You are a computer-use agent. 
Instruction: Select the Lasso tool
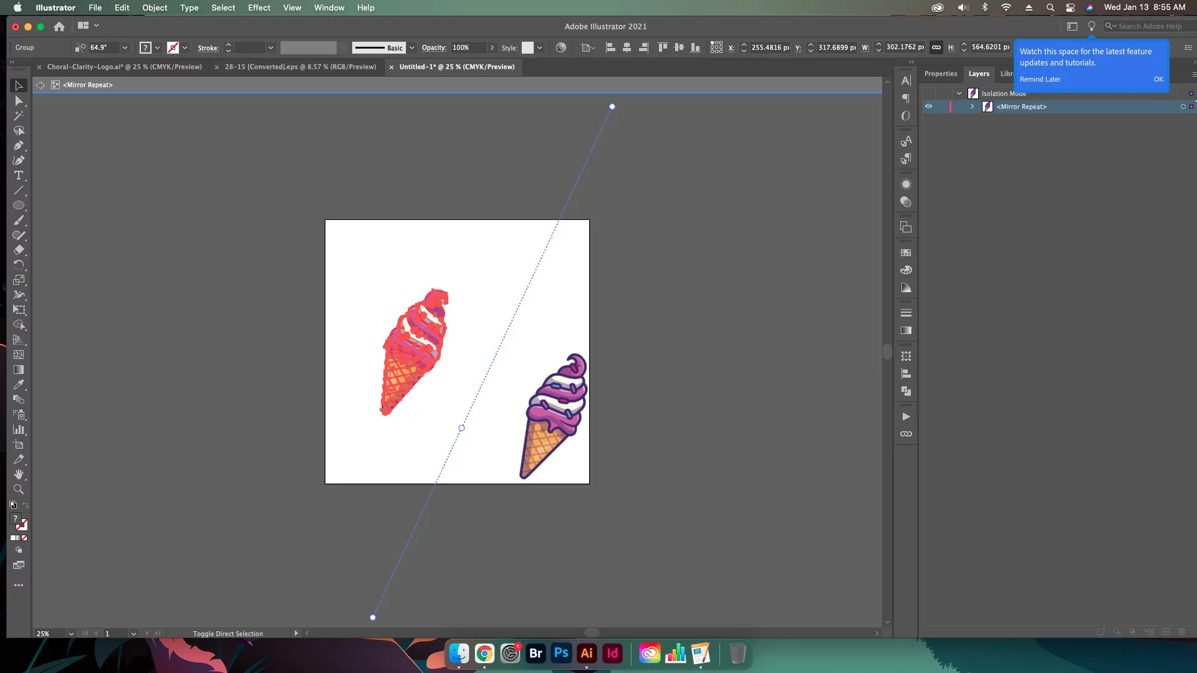point(18,131)
